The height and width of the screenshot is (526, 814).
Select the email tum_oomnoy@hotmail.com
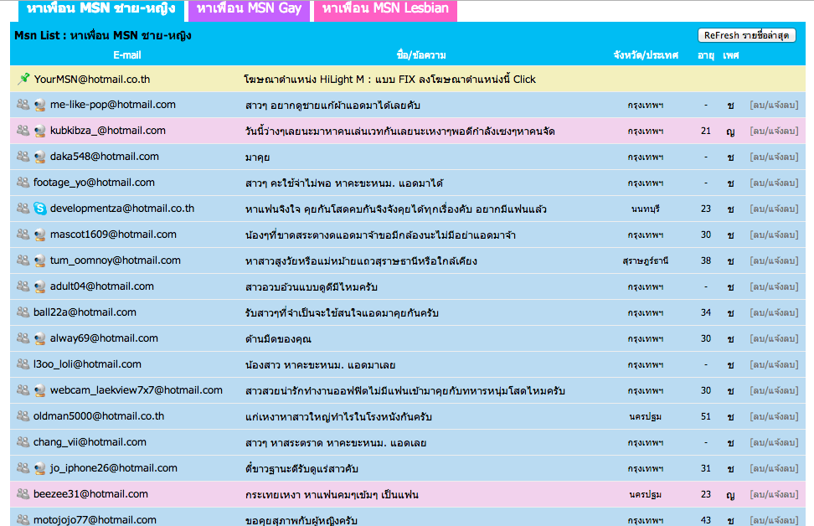pyautogui.click(x=116, y=260)
